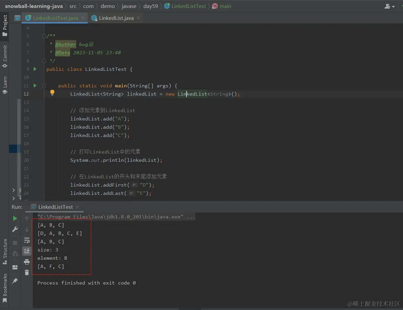Viewport: 403px width, 310px height.
Task: Click linkedList.addLast call on line 24
Action: 111,193
